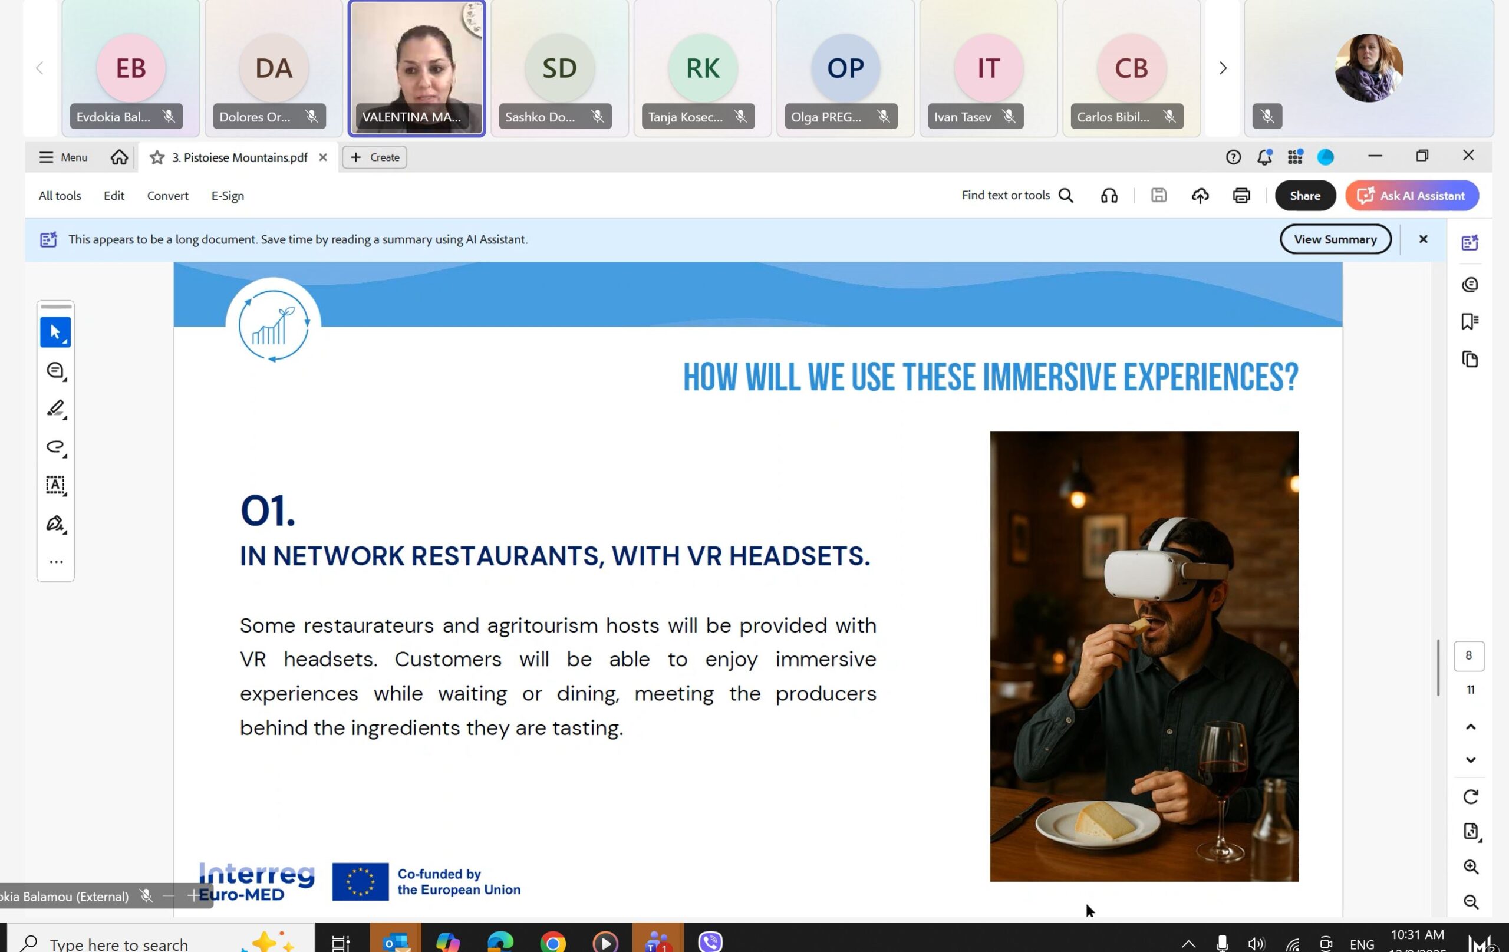Star the Pistoiese Mountains.pdf tab

157,157
